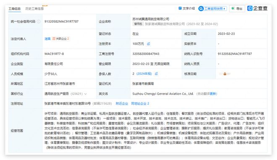Click the 工商官网快照 round icon
The height and width of the screenshot is (160, 277).
point(201,8)
